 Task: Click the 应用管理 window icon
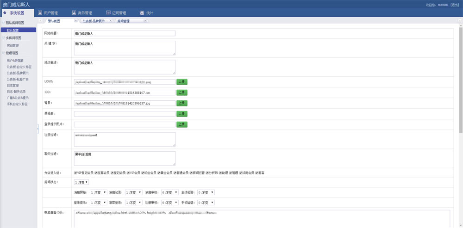(108, 13)
